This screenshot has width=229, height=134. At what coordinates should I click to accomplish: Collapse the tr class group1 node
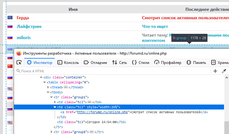(51, 97)
